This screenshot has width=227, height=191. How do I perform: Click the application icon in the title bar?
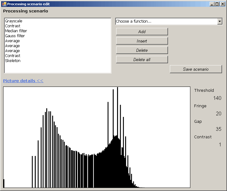point(4,4)
